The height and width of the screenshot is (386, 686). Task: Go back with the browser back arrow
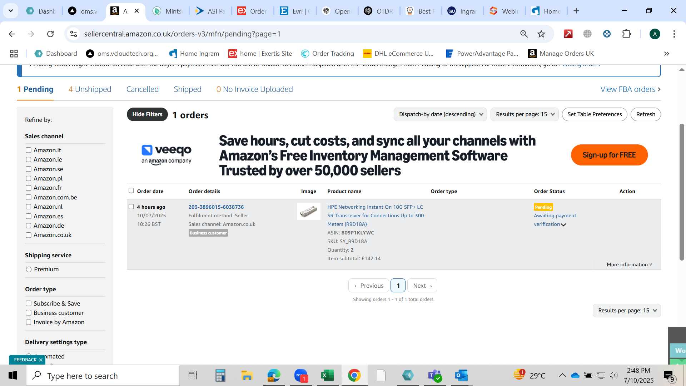12,34
